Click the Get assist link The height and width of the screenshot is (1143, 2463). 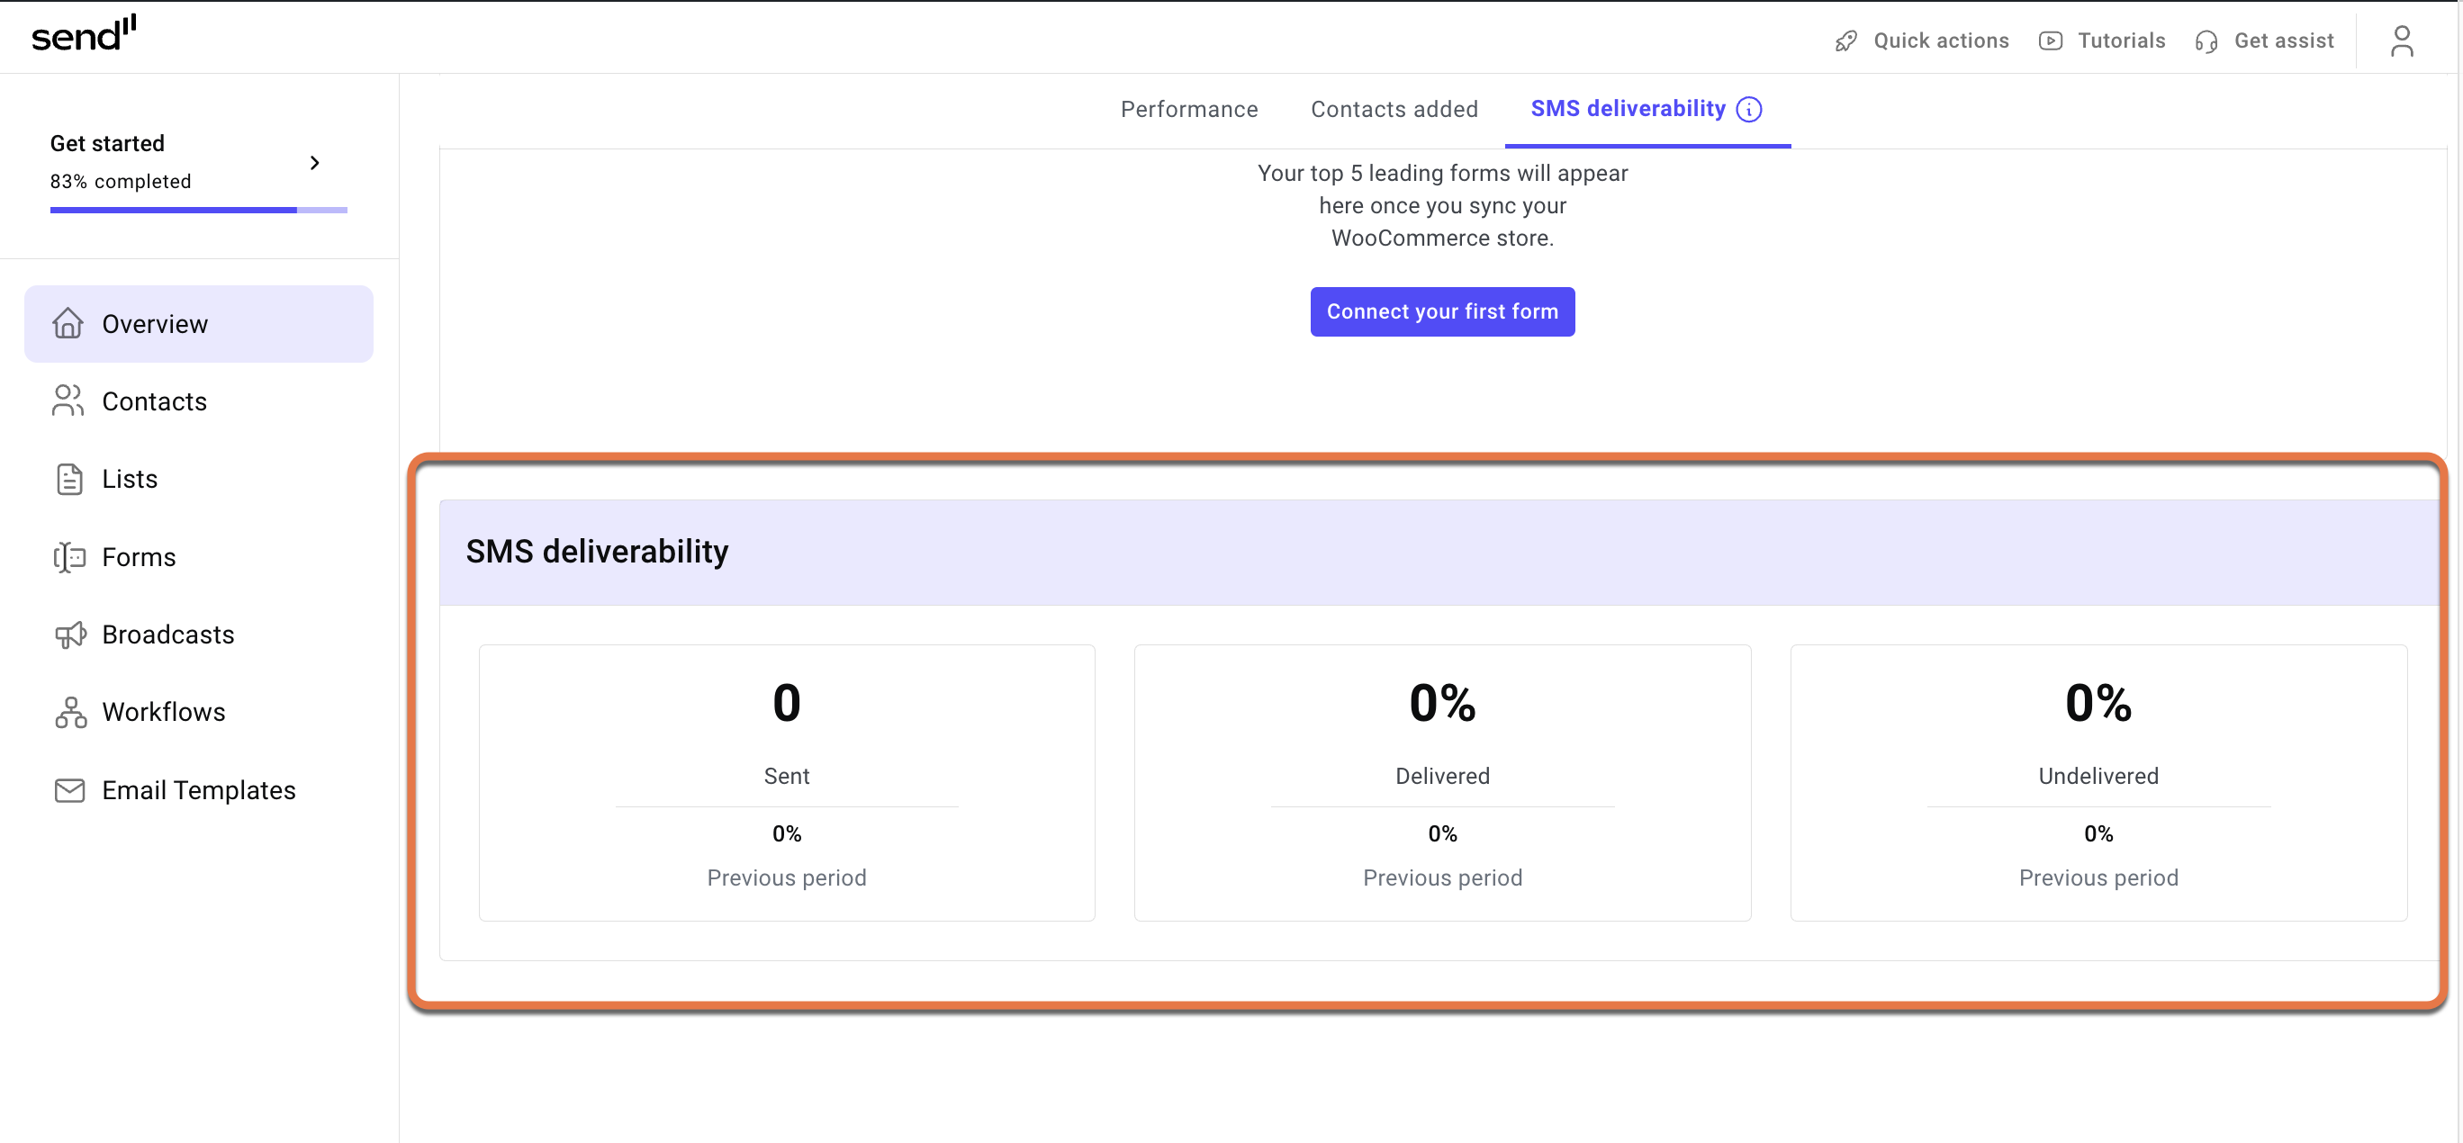2264,41
